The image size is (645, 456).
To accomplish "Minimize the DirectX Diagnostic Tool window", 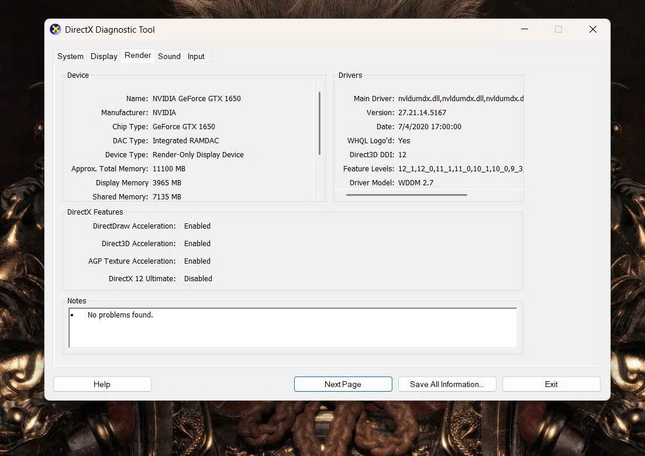I will tap(524, 29).
